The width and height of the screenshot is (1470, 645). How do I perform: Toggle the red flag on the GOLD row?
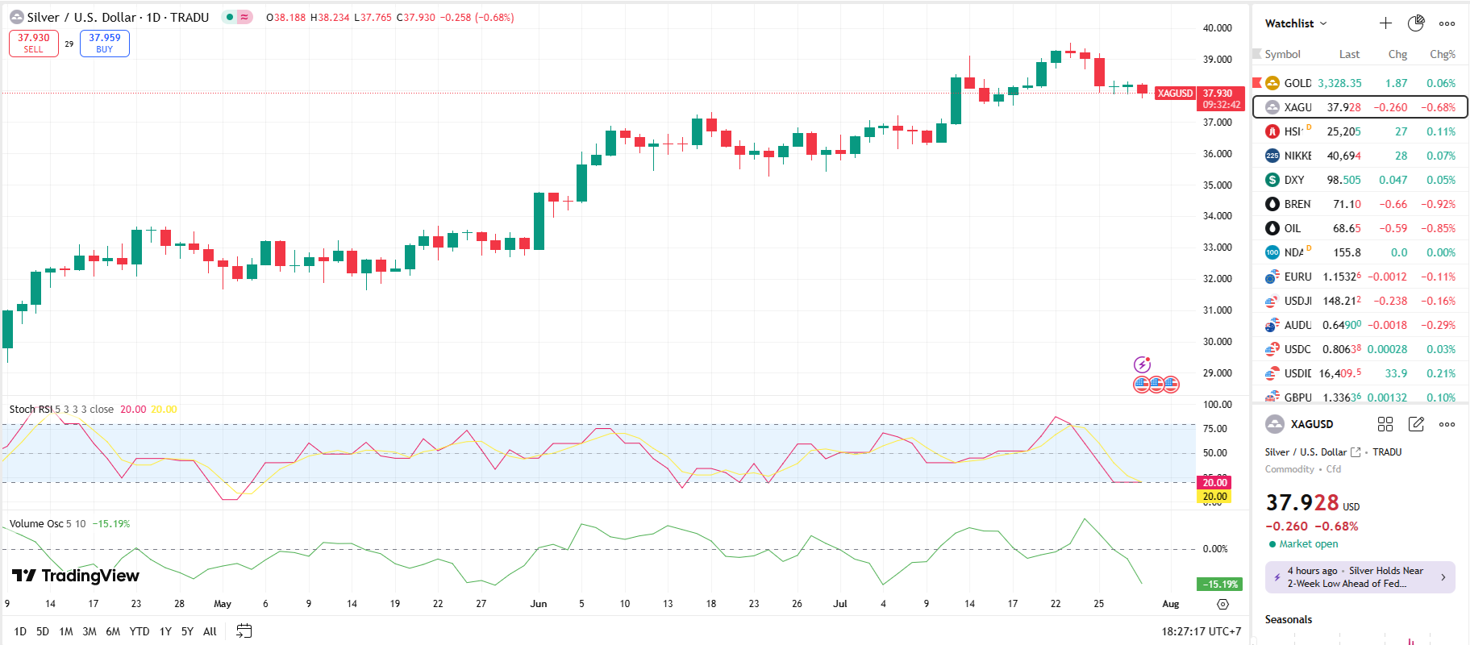pyautogui.click(x=1256, y=83)
